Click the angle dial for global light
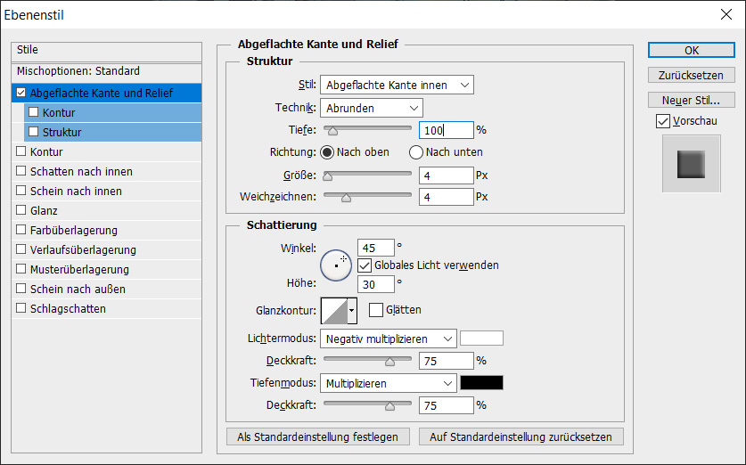746x465 pixels. [x=336, y=265]
